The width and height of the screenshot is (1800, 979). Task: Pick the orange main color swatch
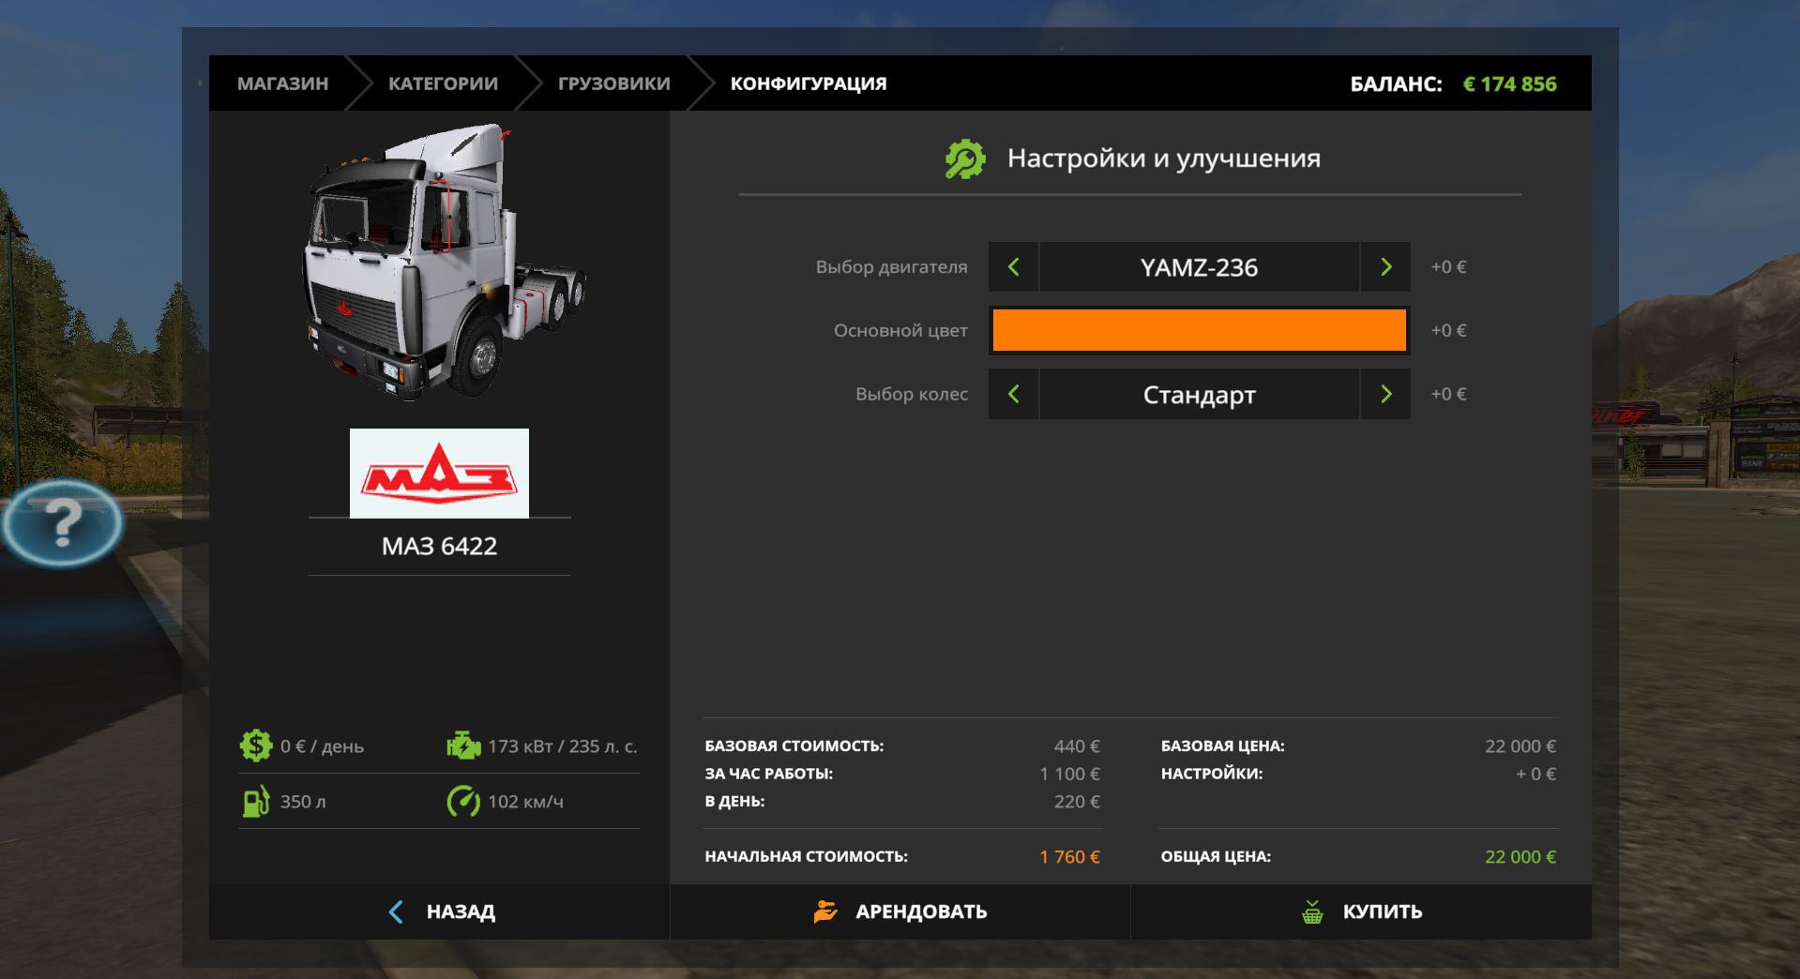pyautogui.click(x=1199, y=331)
